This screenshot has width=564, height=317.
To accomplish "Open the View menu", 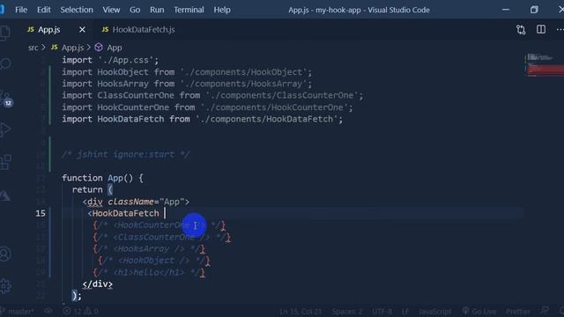I will pos(111,10).
